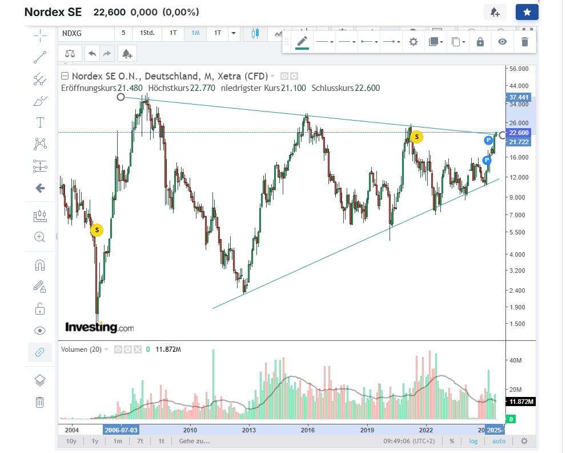The height and width of the screenshot is (453, 566).
Task: Click the back arrow in left toolbar
Action: (x=40, y=188)
